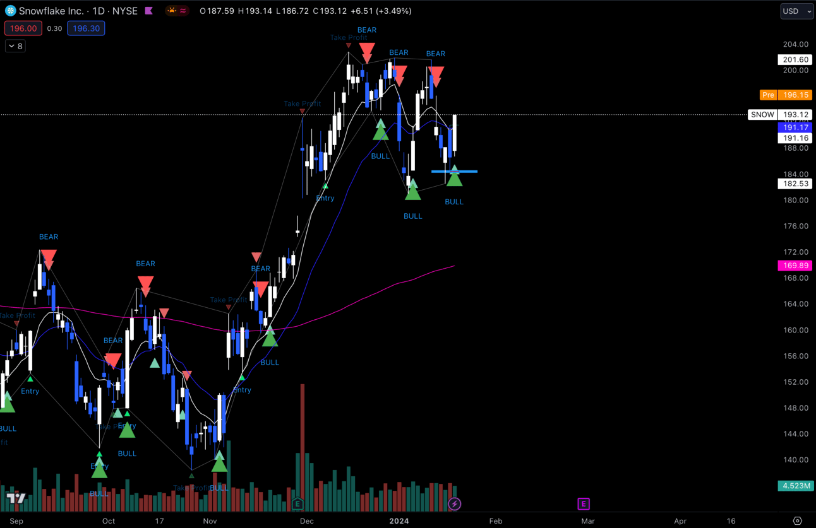Click the BEAR label above the September peak

tap(49, 237)
